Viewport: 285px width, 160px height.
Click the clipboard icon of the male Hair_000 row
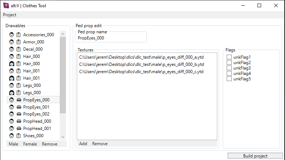click(x=18, y=56)
